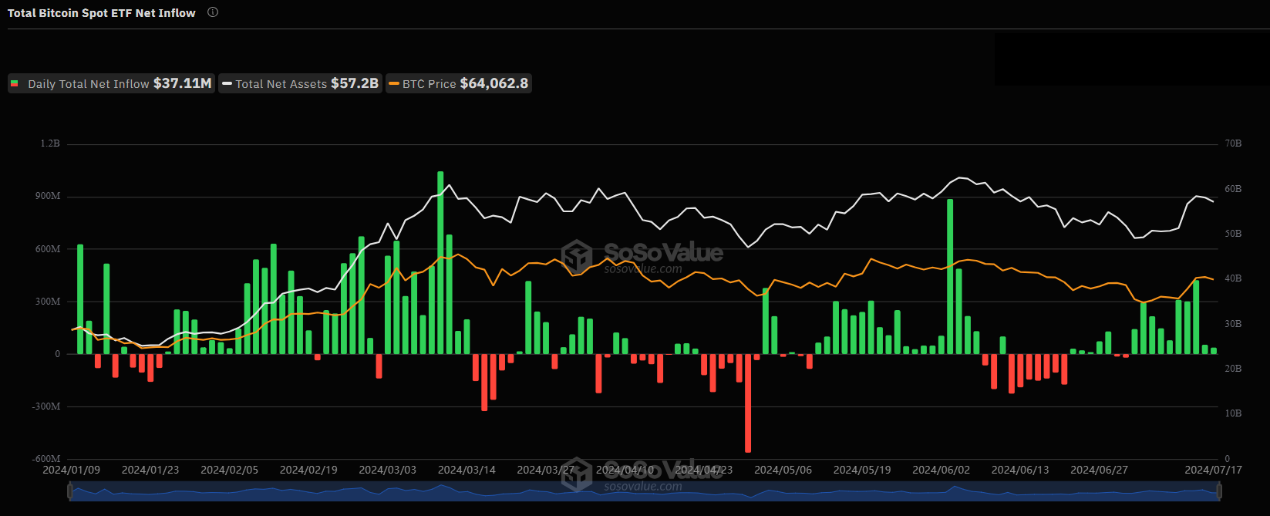The width and height of the screenshot is (1270, 516).
Task: Click the largest red outflow bar near 2024/05/06
Action: (748, 403)
